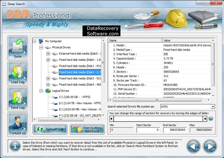Select the Capacity(size) row
Viewport: 224px width, 158px height.
click(160, 58)
